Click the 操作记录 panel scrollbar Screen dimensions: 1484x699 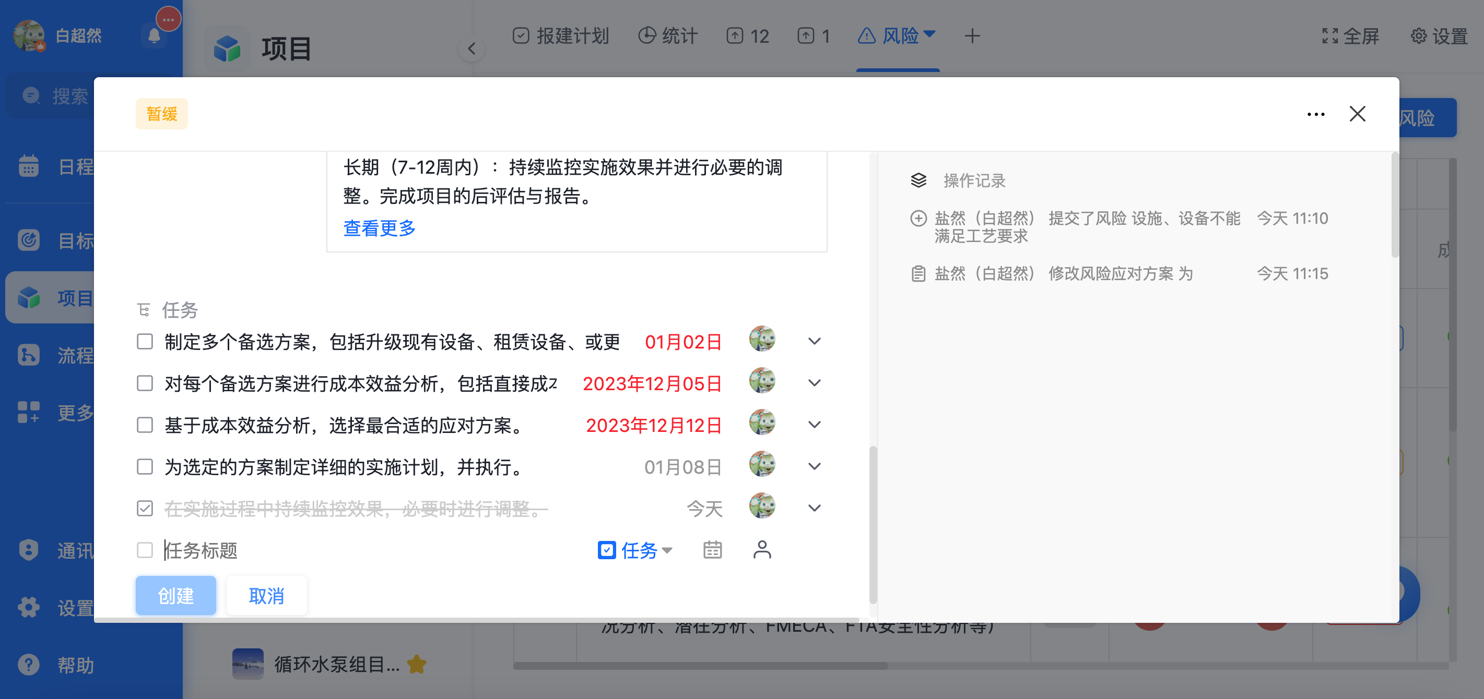1395,205
